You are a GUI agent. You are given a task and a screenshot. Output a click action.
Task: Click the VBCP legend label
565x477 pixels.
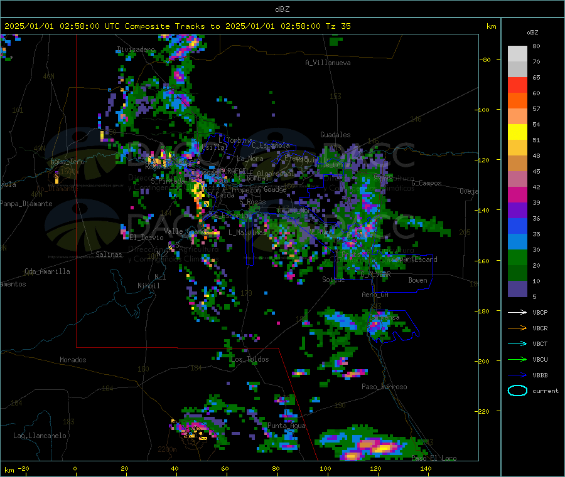(540, 312)
